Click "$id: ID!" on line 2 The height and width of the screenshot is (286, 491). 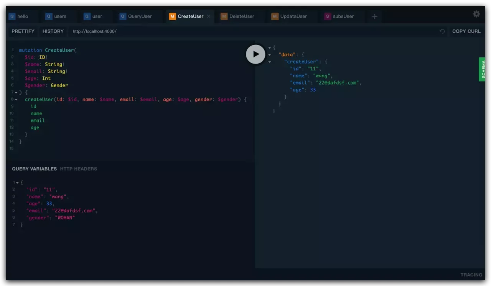pos(36,57)
